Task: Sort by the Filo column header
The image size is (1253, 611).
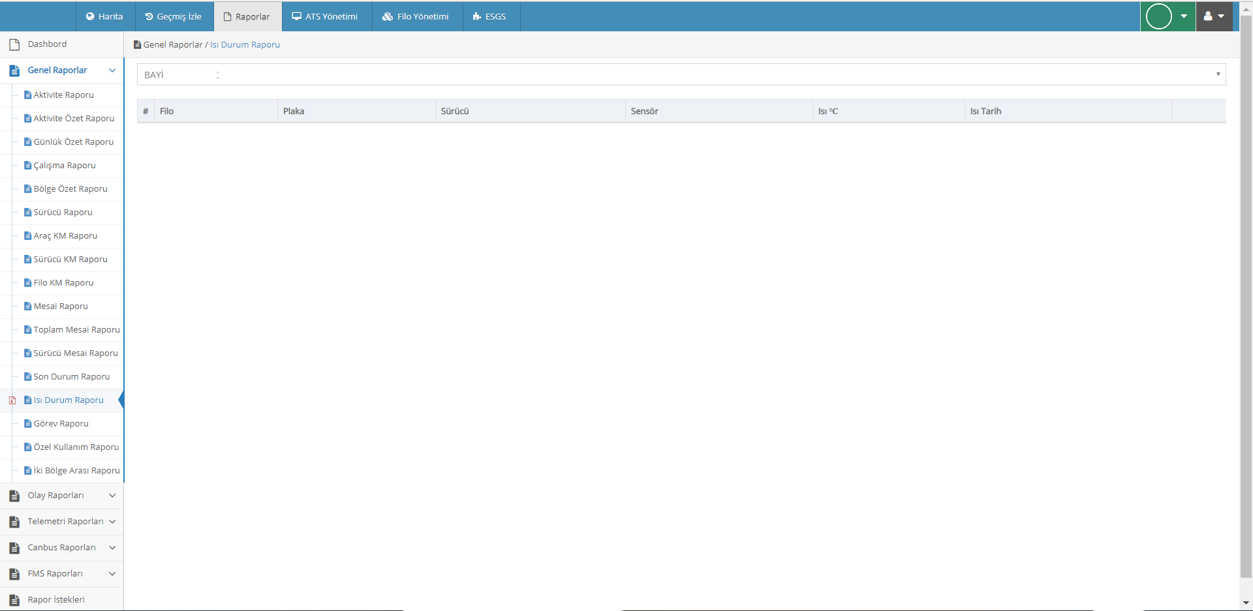Action: tap(216, 112)
